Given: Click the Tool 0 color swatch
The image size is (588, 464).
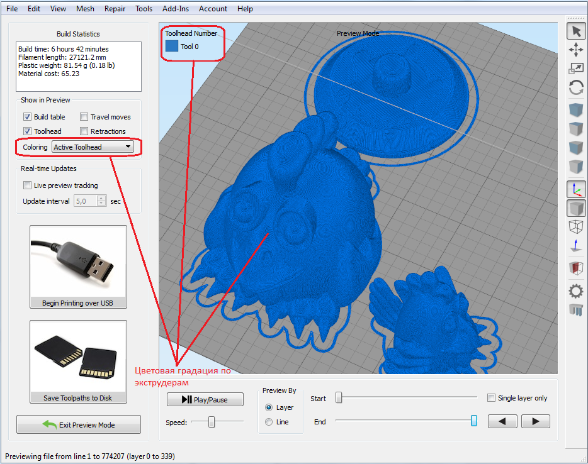Looking at the screenshot, I should click(172, 46).
